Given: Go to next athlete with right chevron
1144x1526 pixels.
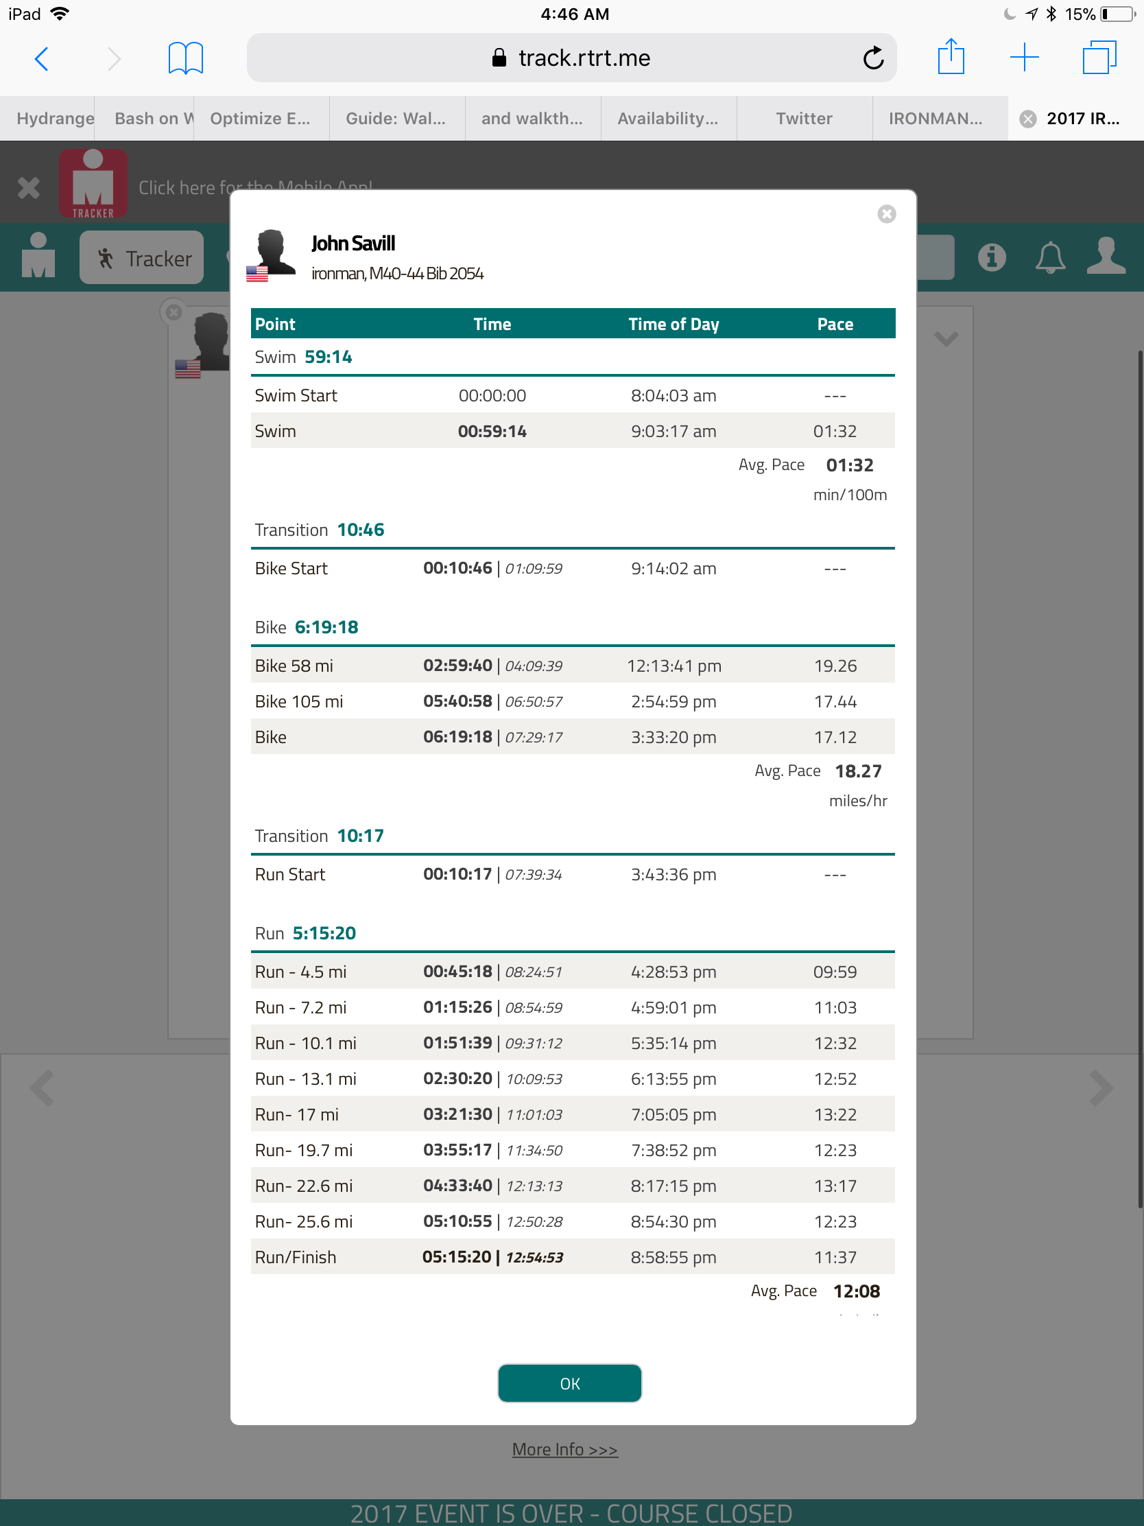Looking at the screenshot, I should tap(1100, 1089).
